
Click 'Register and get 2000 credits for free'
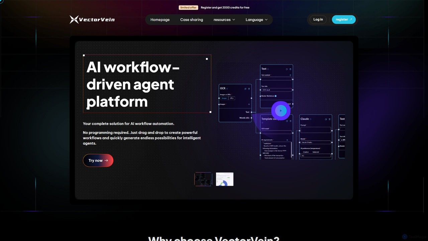tap(225, 7)
